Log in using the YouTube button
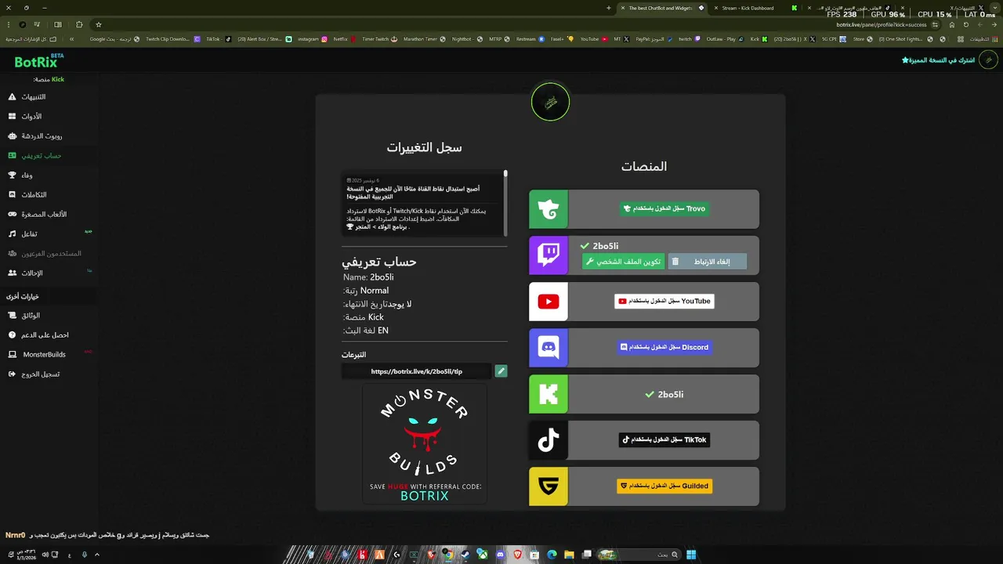 coord(664,302)
